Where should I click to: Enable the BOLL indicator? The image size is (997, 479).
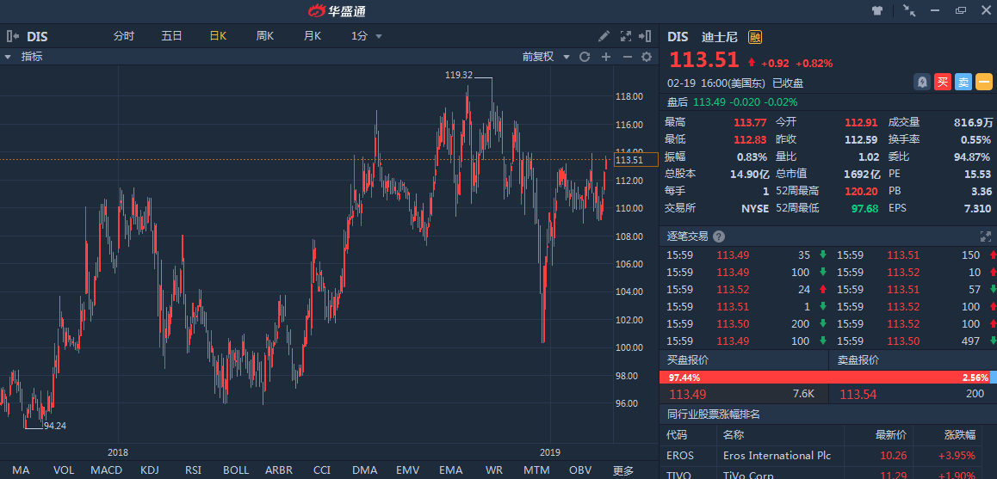tap(236, 470)
